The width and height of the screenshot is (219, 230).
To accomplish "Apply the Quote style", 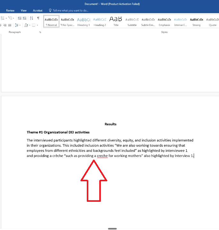I will coord(212,21).
